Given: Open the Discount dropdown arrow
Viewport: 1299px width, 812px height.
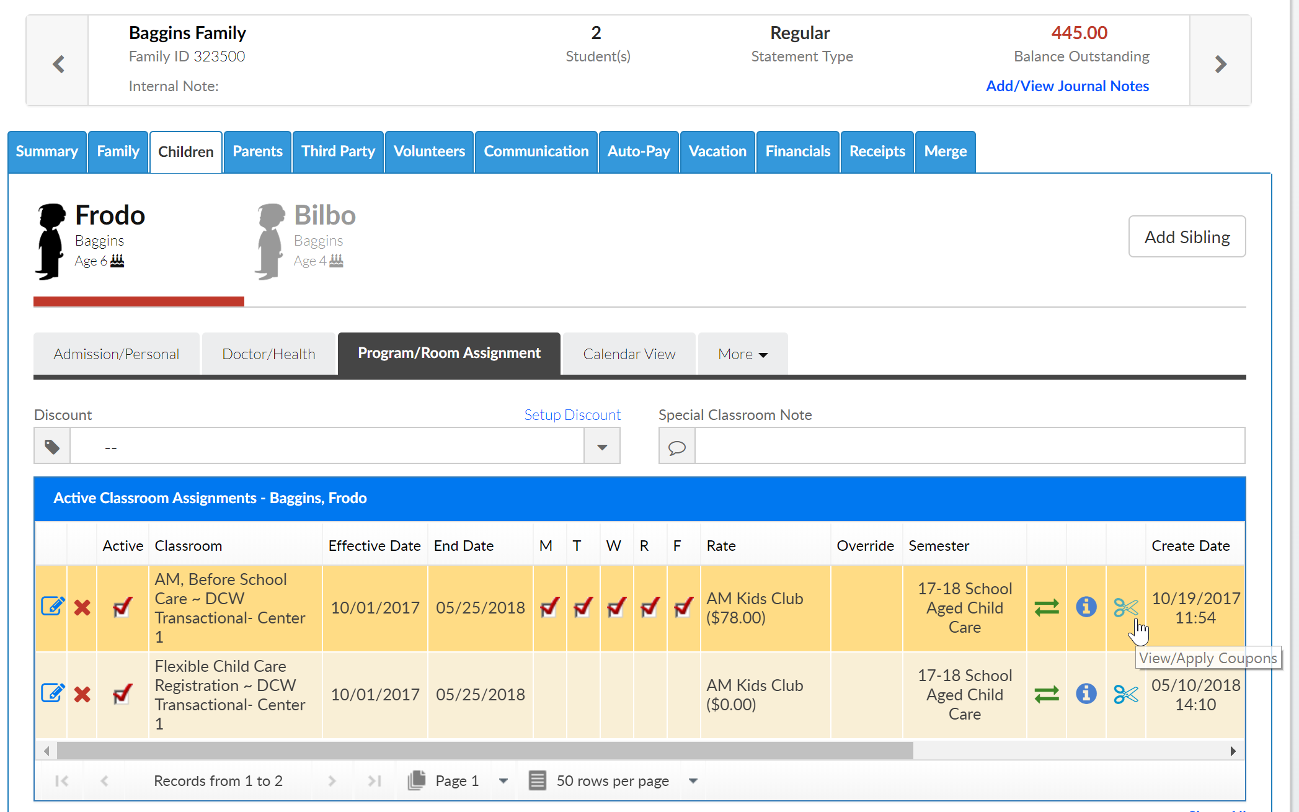Looking at the screenshot, I should pos(601,447).
